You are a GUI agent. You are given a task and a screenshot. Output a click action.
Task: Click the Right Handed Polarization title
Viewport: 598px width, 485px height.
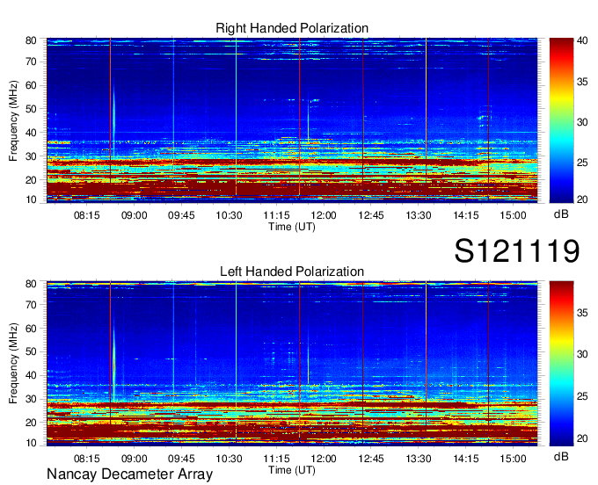pyautogui.click(x=292, y=28)
